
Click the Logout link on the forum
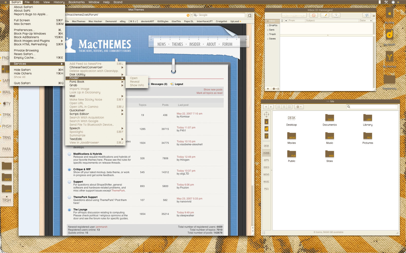pyautogui.click(x=179, y=84)
